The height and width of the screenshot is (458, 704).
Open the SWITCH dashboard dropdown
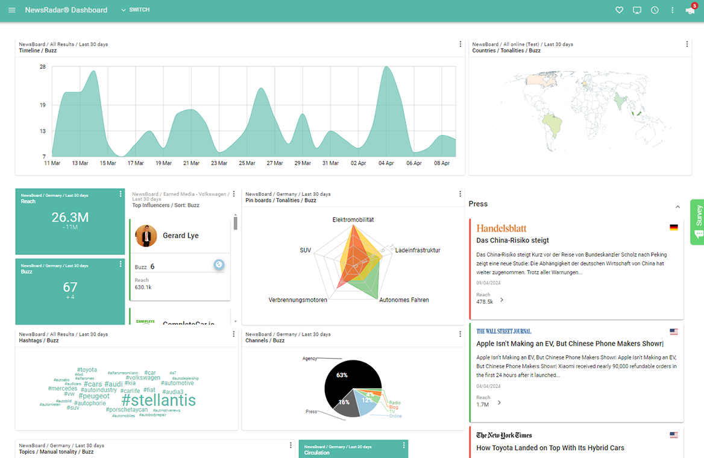point(135,10)
